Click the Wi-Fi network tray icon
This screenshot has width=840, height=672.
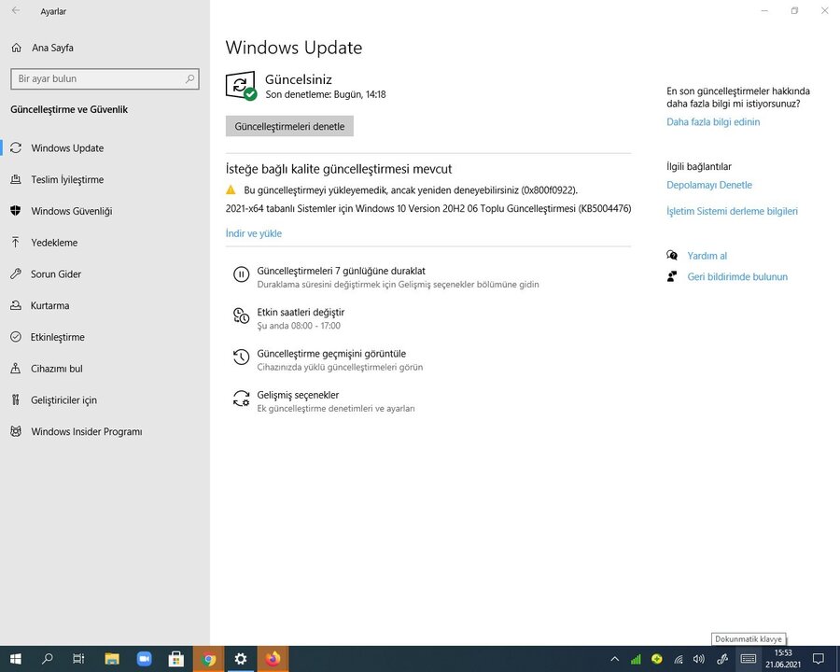click(x=679, y=659)
